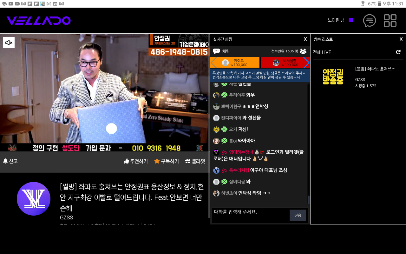Open the [썰방] 좌파도 훔쳐쓰… list title
This screenshot has width=406, height=254.
376,68
